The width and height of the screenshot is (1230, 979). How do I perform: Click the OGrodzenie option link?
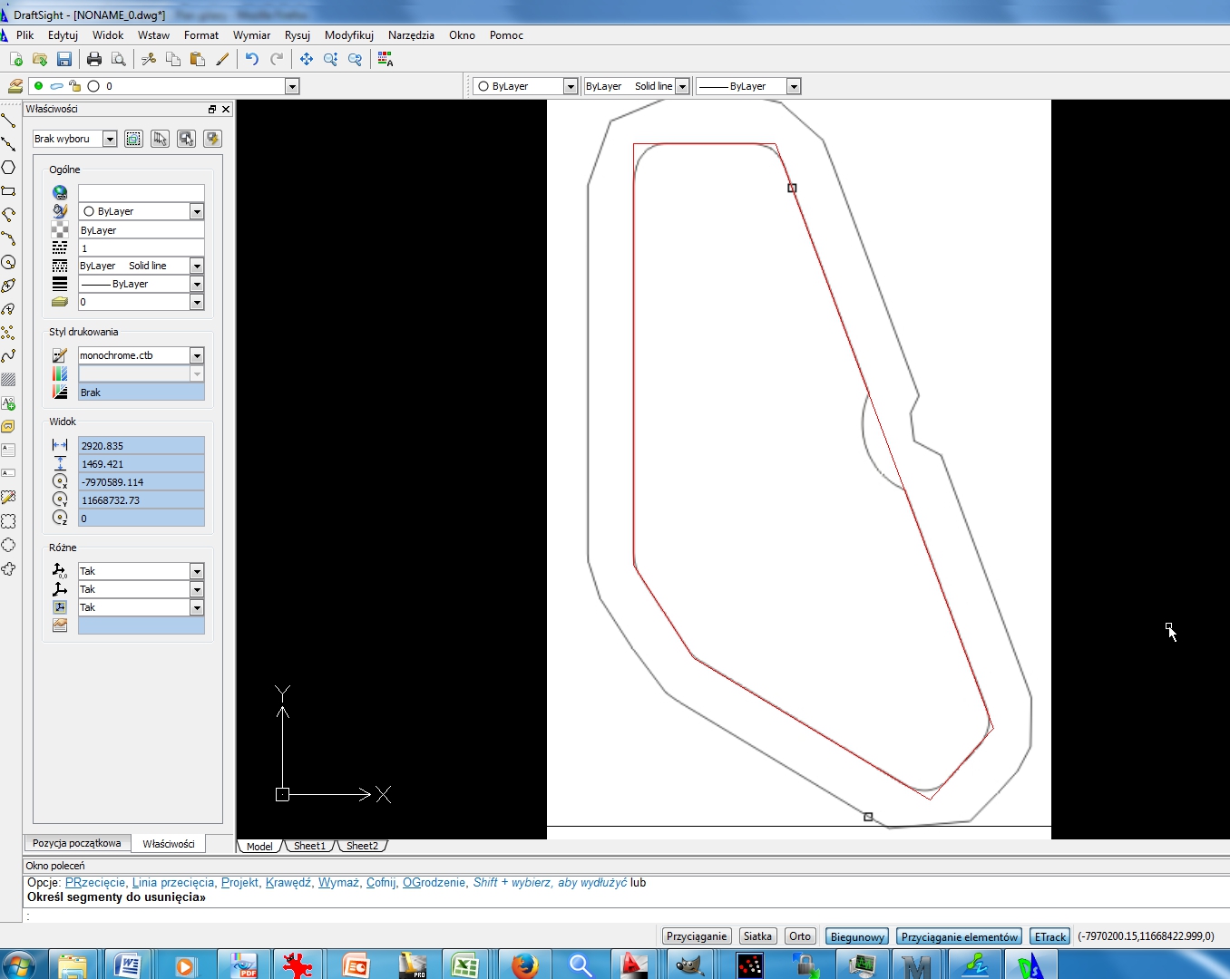(434, 882)
